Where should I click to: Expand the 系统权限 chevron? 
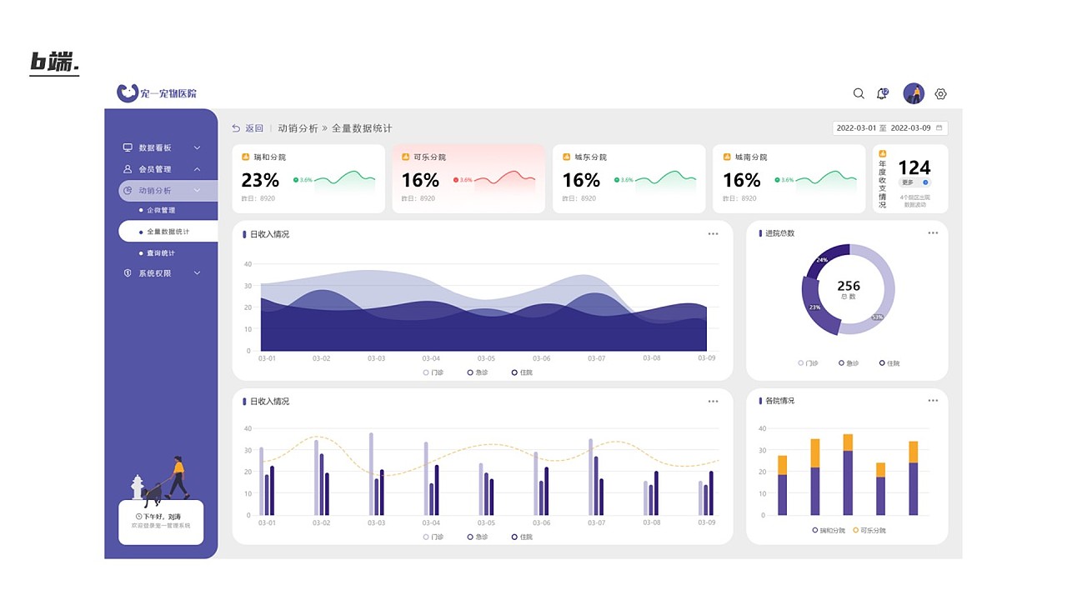coord(198,273)
